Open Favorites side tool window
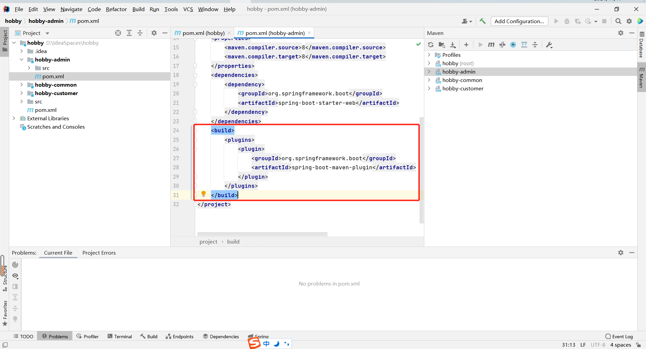The image size is (646, 349). [5, 313]
